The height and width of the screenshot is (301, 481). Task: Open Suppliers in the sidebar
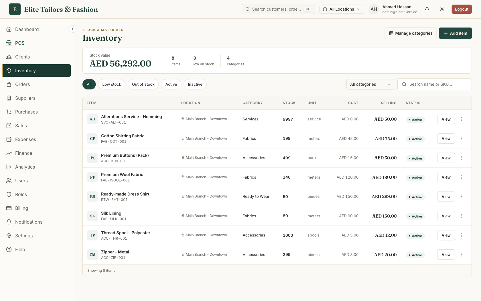tap(37, 98)
